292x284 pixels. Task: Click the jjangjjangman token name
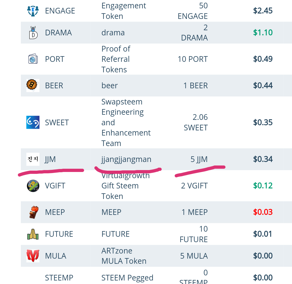pos(126,159)
